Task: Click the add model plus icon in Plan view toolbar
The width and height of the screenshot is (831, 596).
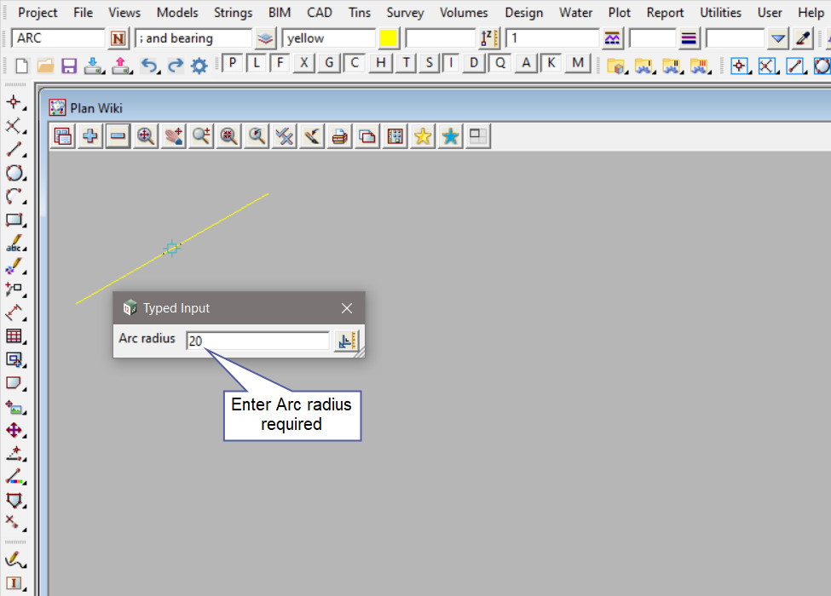Action: point(89,136)
